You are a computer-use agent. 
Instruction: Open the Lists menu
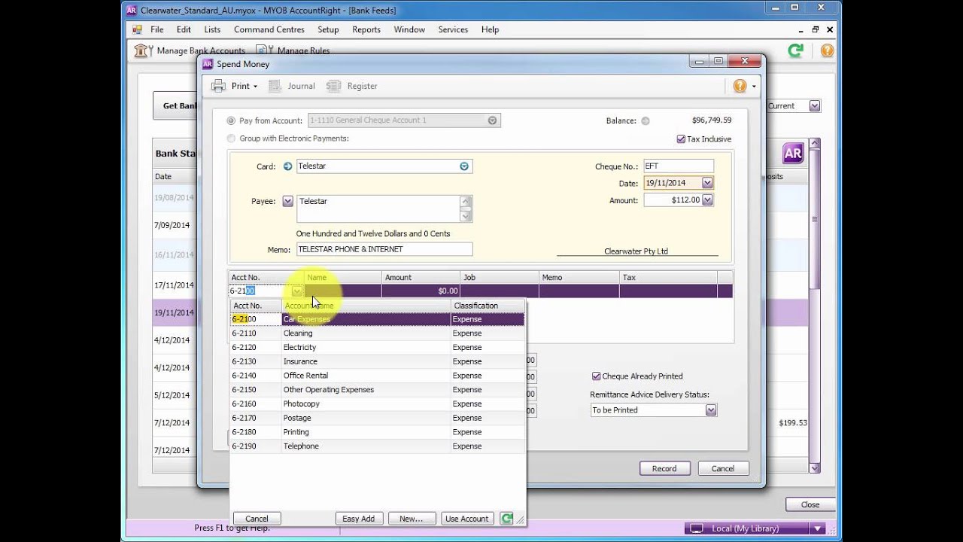(212, 29)
